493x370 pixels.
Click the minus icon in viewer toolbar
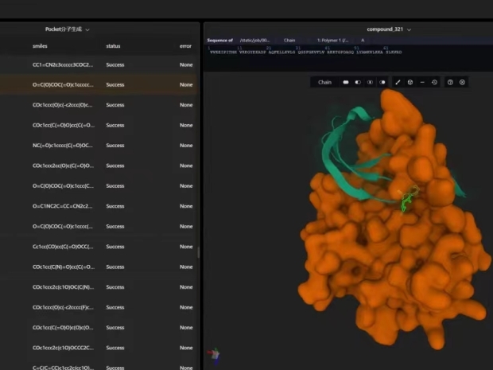coord(422,82)
